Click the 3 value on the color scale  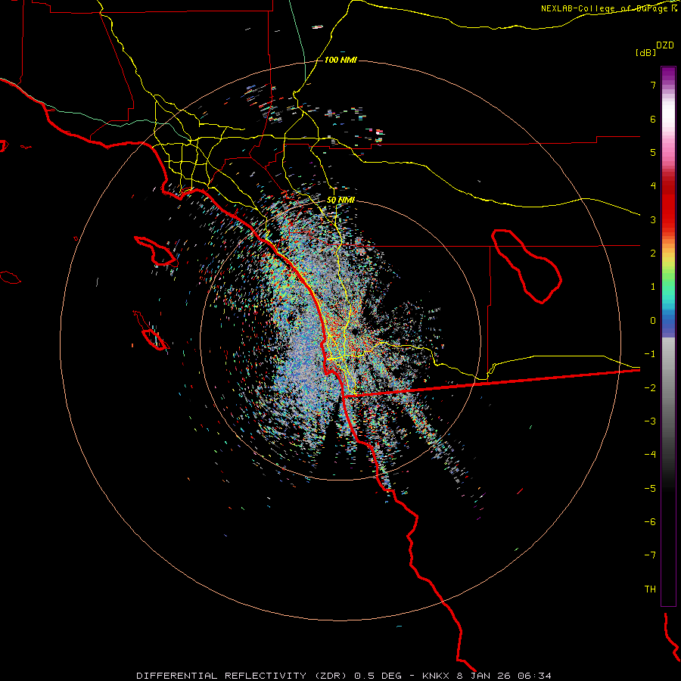653,219
